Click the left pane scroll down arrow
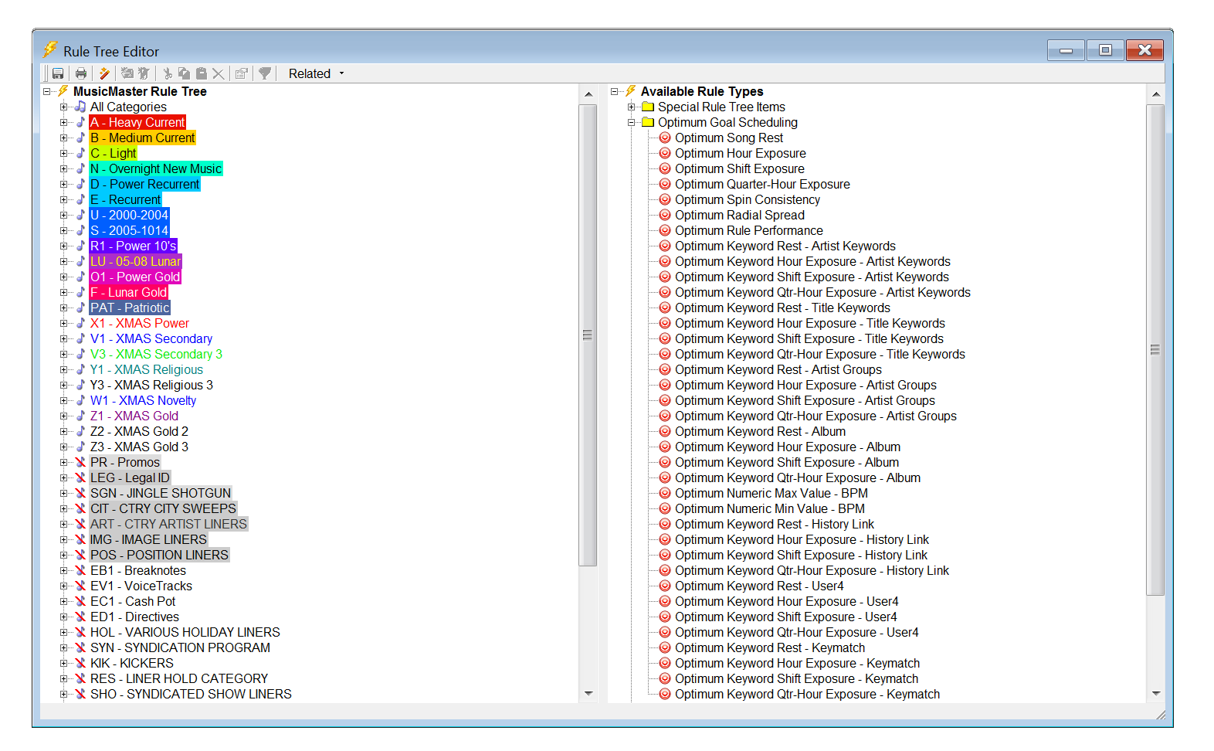The image size is (1214, 751). coord(588,693)
